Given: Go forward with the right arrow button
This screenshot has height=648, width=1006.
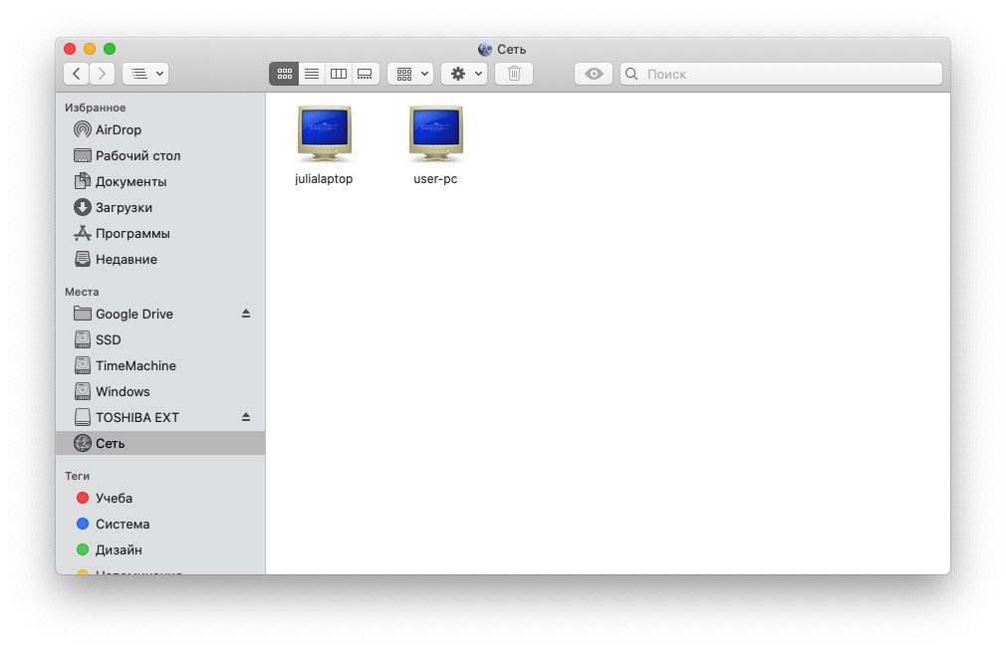Looking at the screenshot, I should [102, 74].
